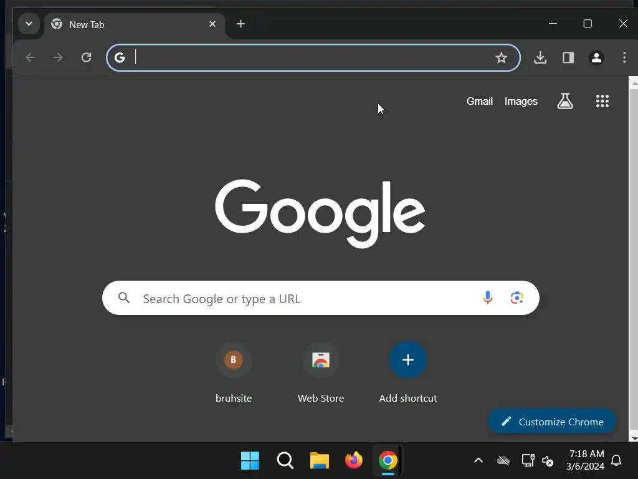This screenshot has width=638, height=479.
Task: Minimize the Chrome window
Action: [553, 24]
